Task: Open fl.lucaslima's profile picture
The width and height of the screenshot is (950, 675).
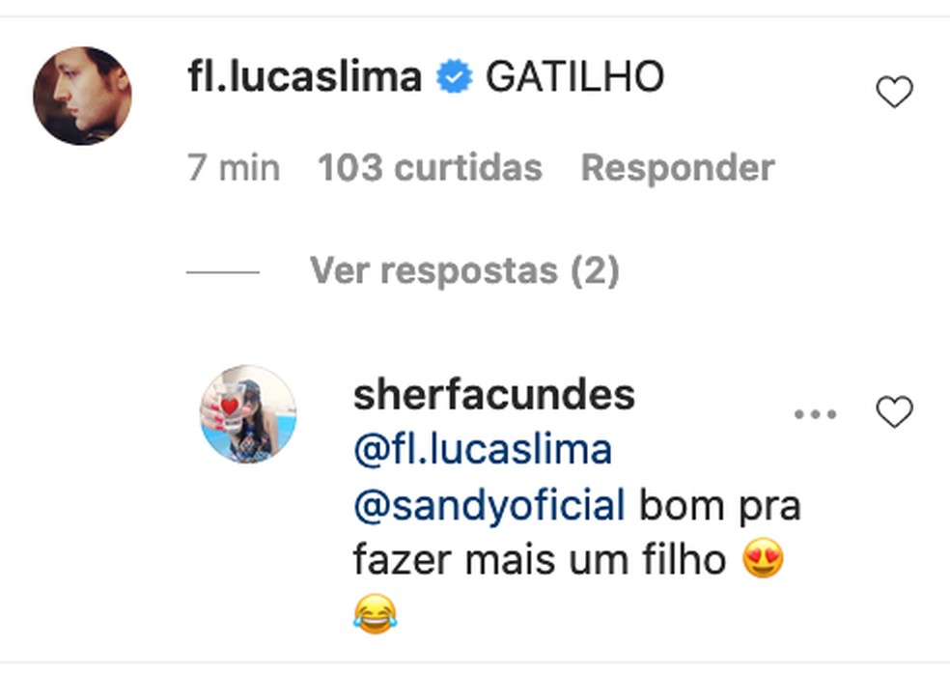Action: pyautogui.click(x=83, y=85)
